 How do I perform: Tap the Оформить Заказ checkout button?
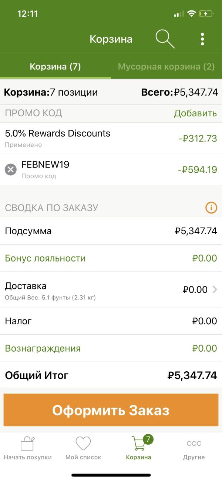point(111,410)
